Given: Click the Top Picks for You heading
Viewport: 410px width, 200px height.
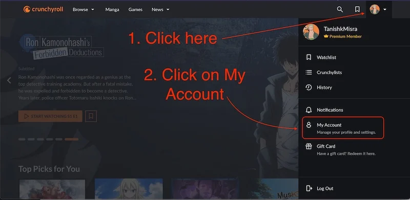Looking at the screenshot, I should point(49,169).
